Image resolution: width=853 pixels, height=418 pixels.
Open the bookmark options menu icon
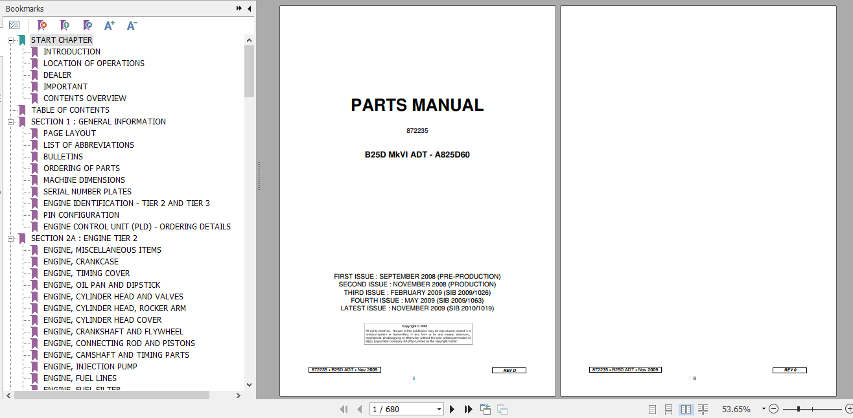14,25
